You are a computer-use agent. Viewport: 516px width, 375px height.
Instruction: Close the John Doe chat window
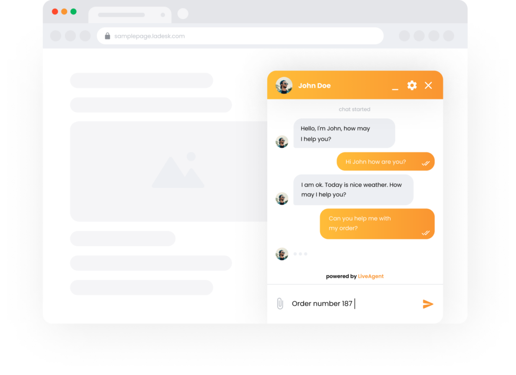click(x=428, y=85)
